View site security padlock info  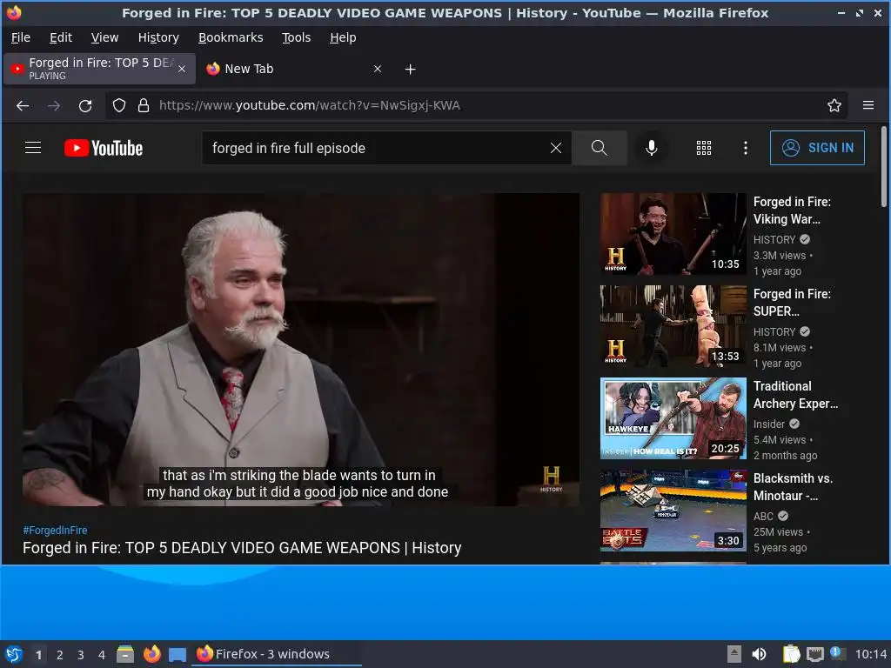coord(144,105)
